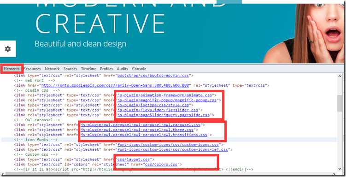346x177 pixels.
Task: Open css/layout.css link
Action: tap(134, 159)
